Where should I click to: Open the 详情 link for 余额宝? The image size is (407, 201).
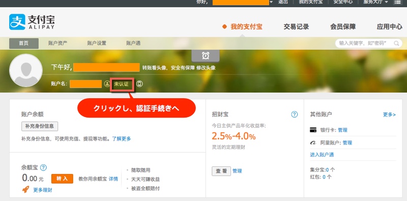(x=113, y=179)
